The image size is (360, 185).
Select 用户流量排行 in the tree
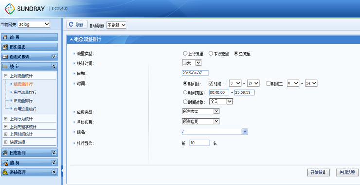pos(25,92)
